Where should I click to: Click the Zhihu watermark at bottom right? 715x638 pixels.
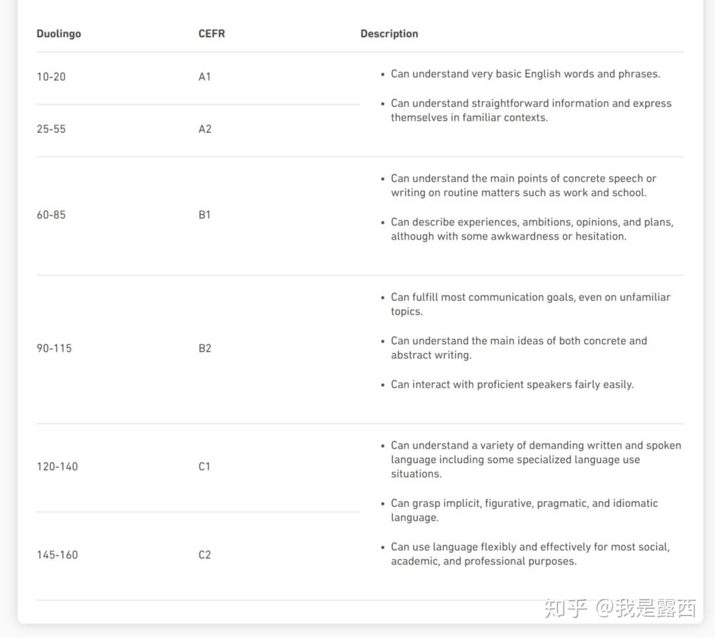(620, 608)
